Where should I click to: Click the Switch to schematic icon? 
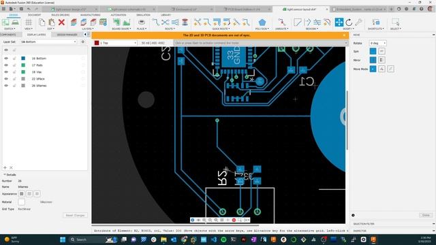[x=5, y=22]
